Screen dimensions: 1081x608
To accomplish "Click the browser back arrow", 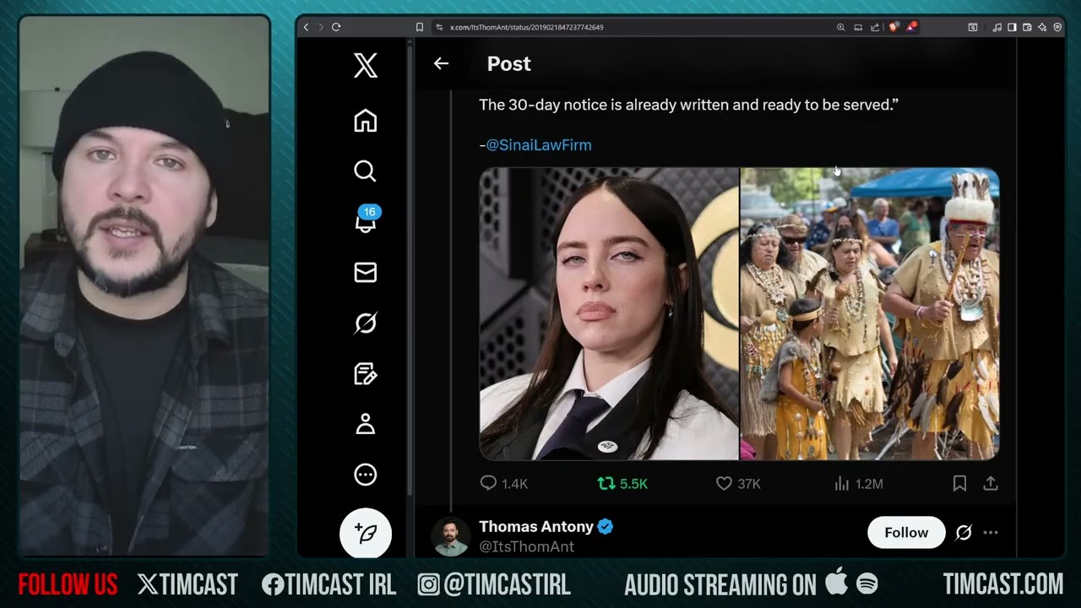I will click(x=307, y=27).
